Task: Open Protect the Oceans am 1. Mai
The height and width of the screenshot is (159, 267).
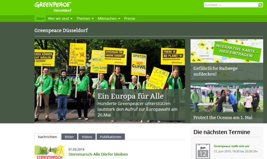Action: click(x=222, y=118)
